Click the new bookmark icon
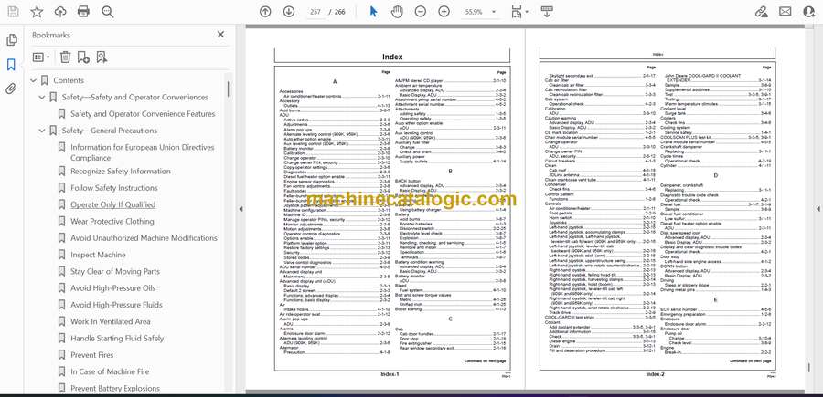This screenshot has width=823, height=397. point(83,57)
